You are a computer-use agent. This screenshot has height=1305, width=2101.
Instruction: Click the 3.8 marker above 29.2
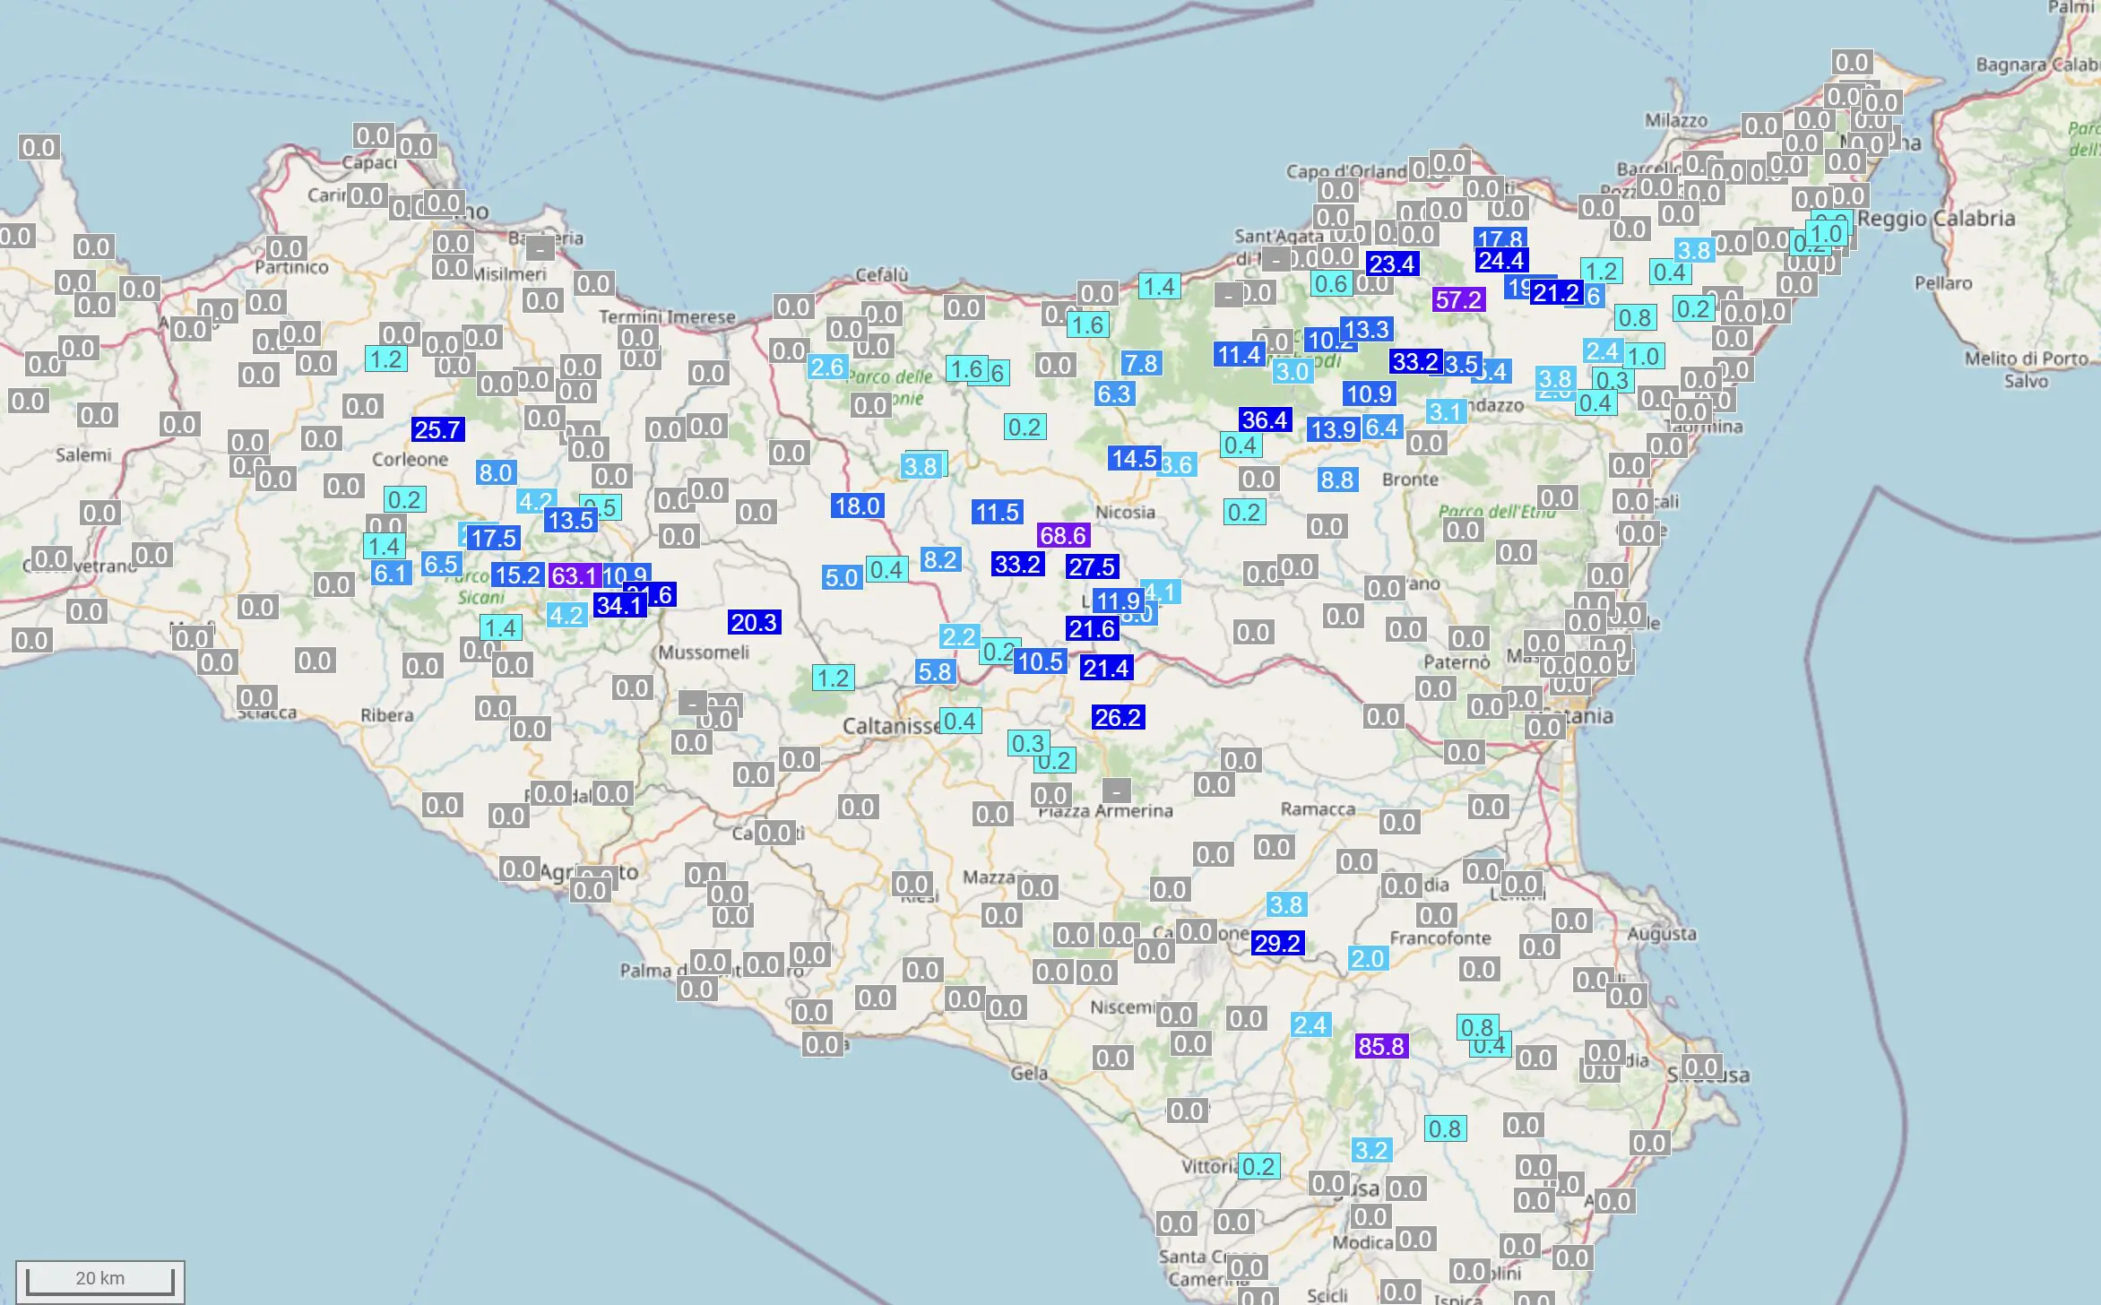[x=1286, y=905]
